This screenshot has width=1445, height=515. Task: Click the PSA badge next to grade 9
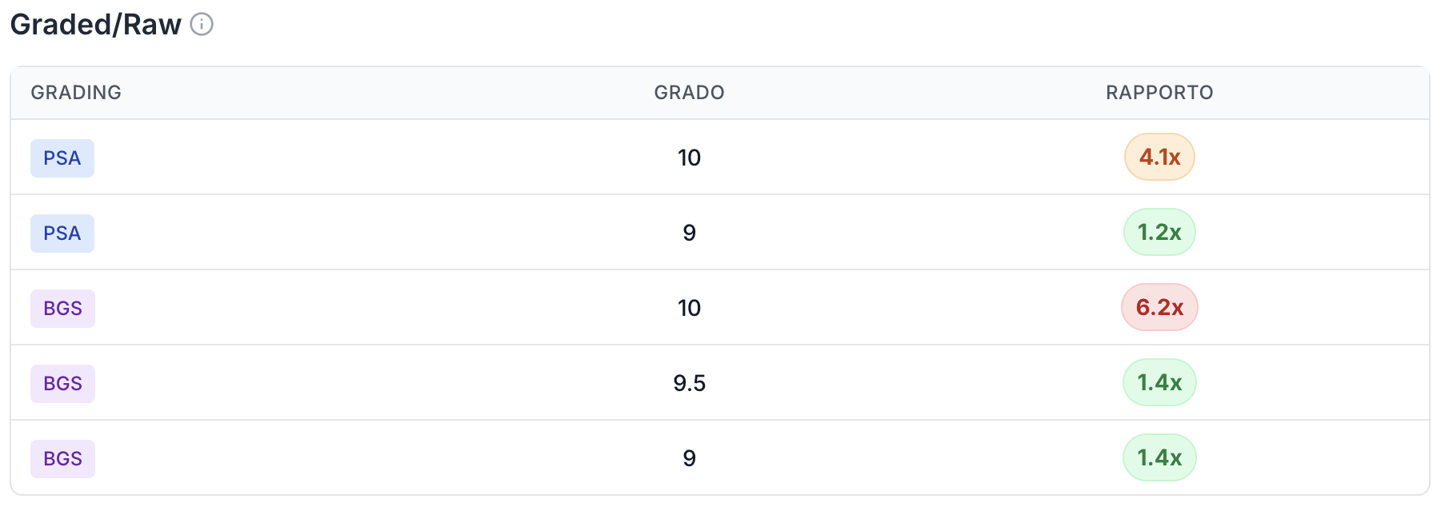point(62,233)
